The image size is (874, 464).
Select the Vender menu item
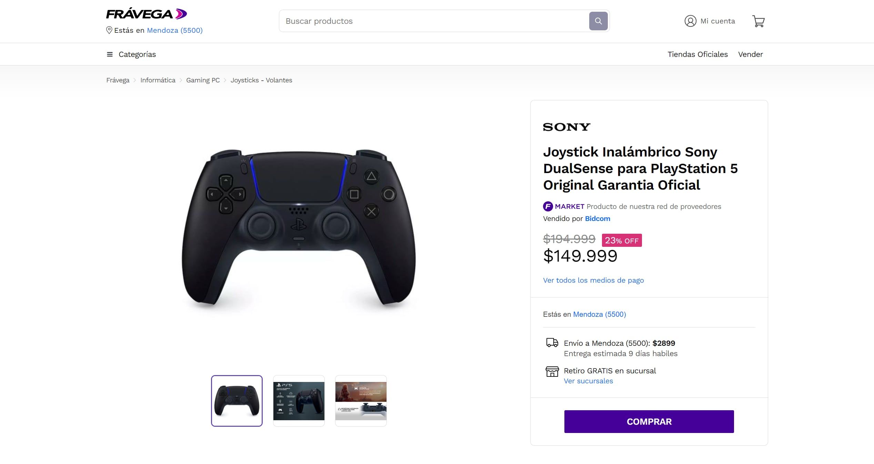751,54
